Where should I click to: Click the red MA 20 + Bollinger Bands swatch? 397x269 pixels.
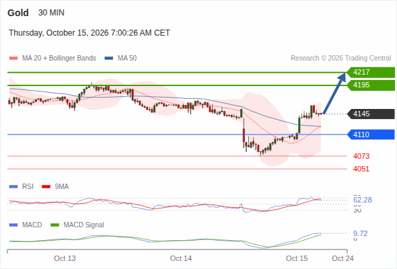click(x=13, y=59)
